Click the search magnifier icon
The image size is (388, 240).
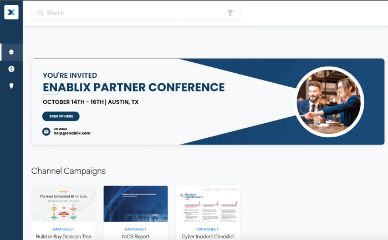coord(40,13)
